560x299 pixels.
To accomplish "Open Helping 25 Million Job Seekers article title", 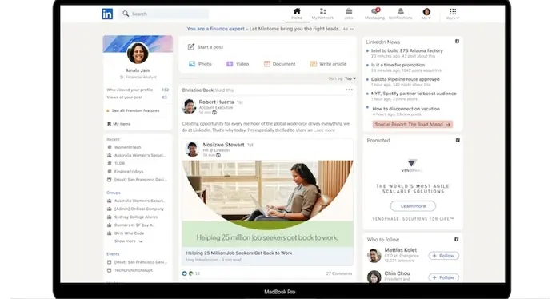I will (x=239, y=253).
